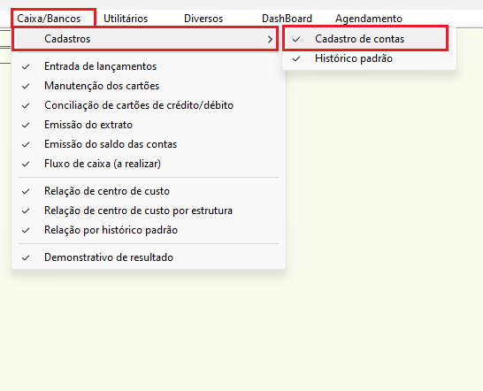The height and width of the screenshot is (391, 483).
Task: Choose Cadastro de contas in submenu
Action: coord(365,39)
